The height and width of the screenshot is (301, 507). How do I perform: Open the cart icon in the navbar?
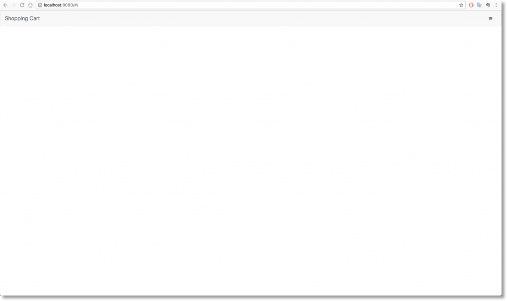point(490,18)
